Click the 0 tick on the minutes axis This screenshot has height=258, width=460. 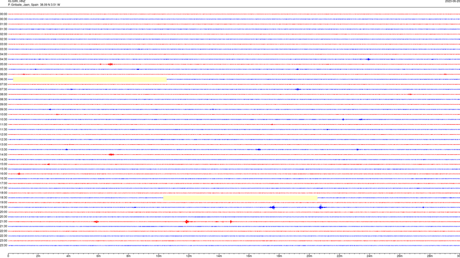pos(8,256)
